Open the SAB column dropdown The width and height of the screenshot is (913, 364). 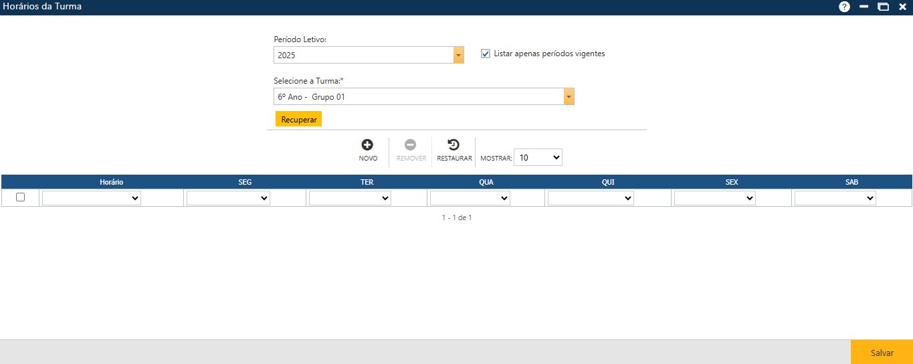point(835,198)
